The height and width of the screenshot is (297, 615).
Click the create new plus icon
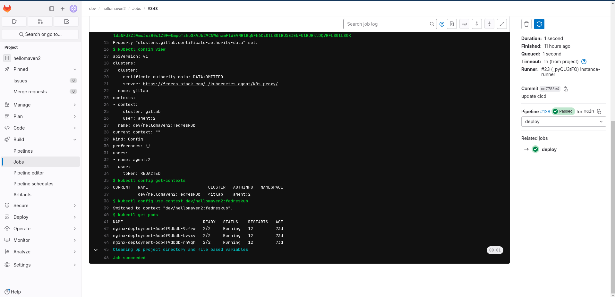(63, 9)
